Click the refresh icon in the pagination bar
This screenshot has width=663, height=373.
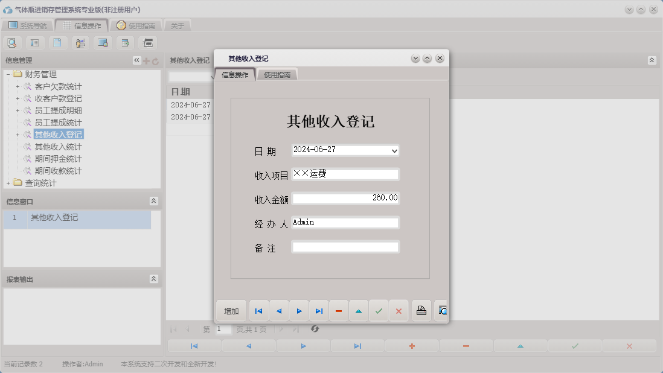[x=315, y=329]
